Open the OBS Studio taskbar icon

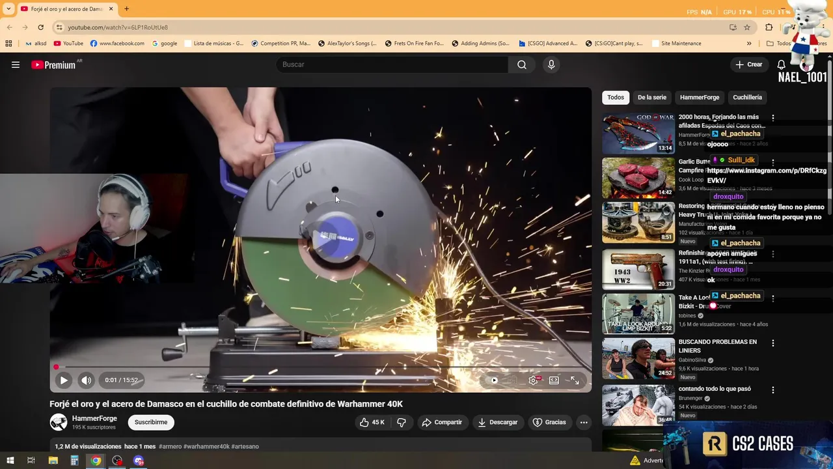[x=117, y=461]
